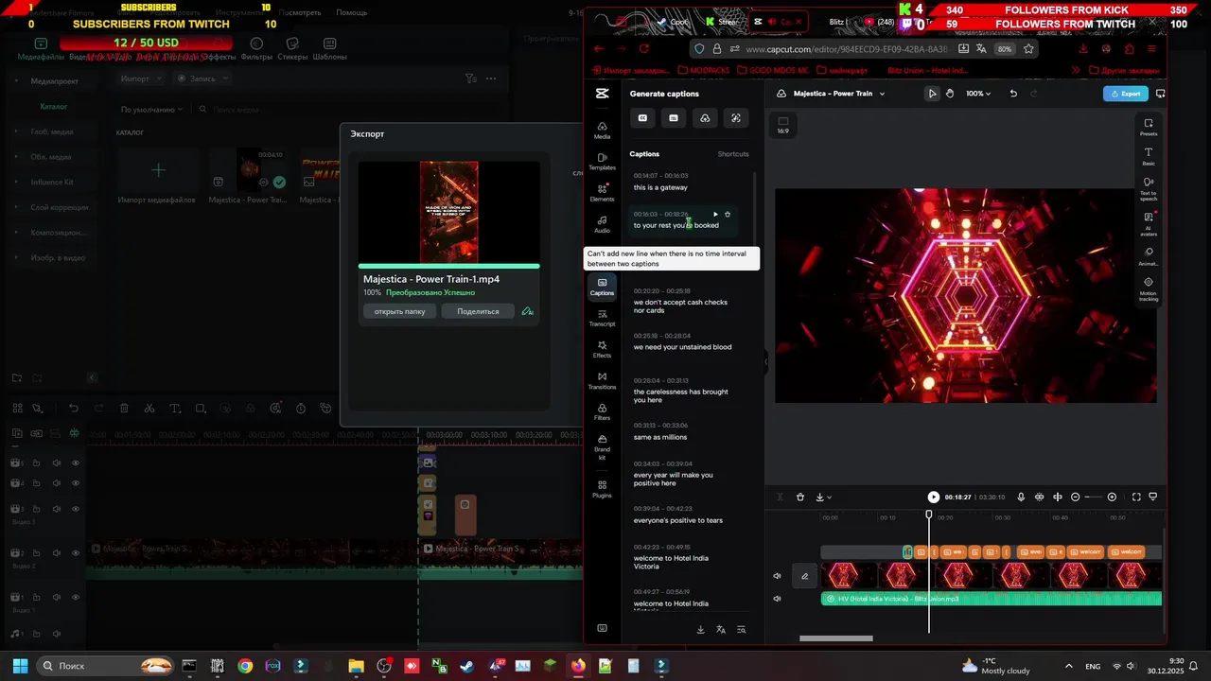This screenshot has height=681, width=1211.
Task: Click Поделиться in the Экспорт dialog
Action: click(x=478, y=311)
